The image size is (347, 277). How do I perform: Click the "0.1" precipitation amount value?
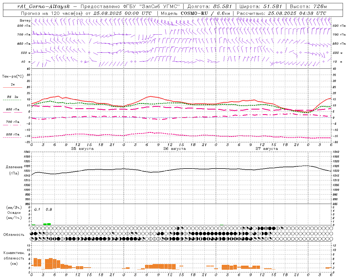[37, 210]
